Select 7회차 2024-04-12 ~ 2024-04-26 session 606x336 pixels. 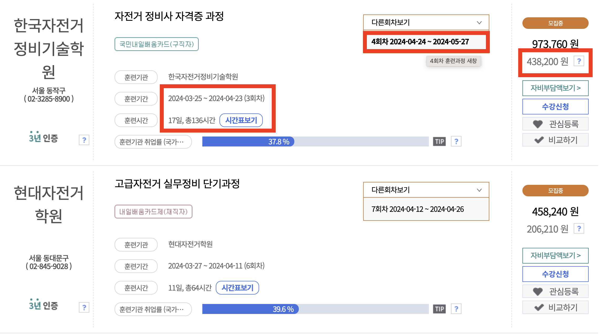(x=418, y=209)
